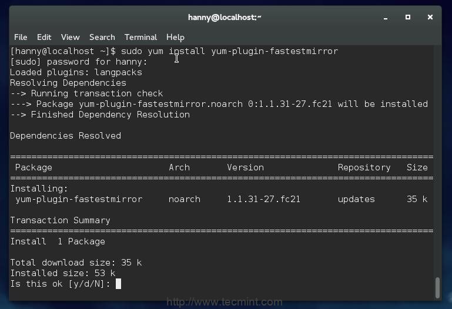Click the cursor after 'Is this ok' prompt
Viewport: 452px width, 309px height.
118,284
